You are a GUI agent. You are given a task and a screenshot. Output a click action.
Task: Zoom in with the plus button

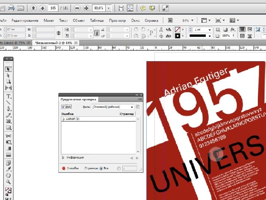coord(86,8)
